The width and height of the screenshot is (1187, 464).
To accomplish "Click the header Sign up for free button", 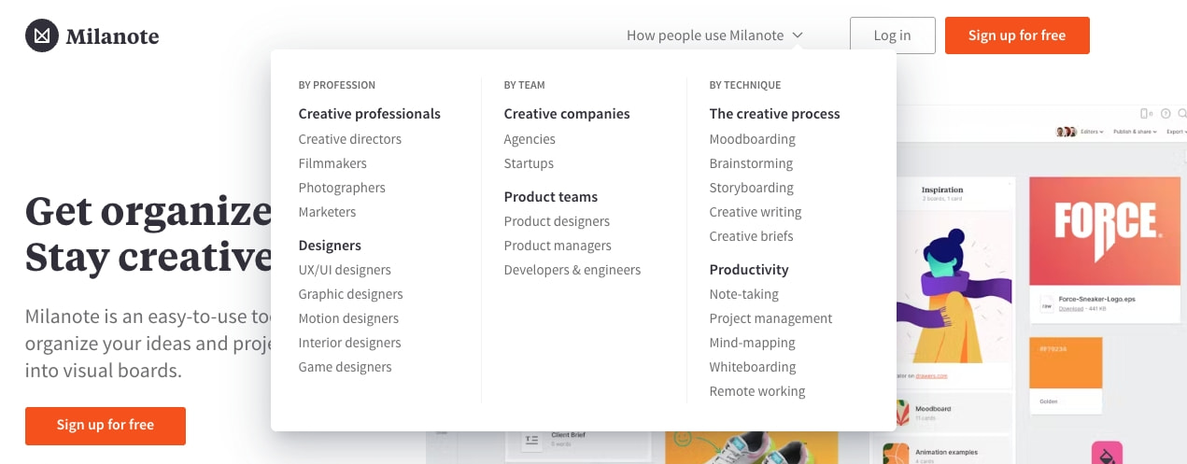I will 1017,35.
